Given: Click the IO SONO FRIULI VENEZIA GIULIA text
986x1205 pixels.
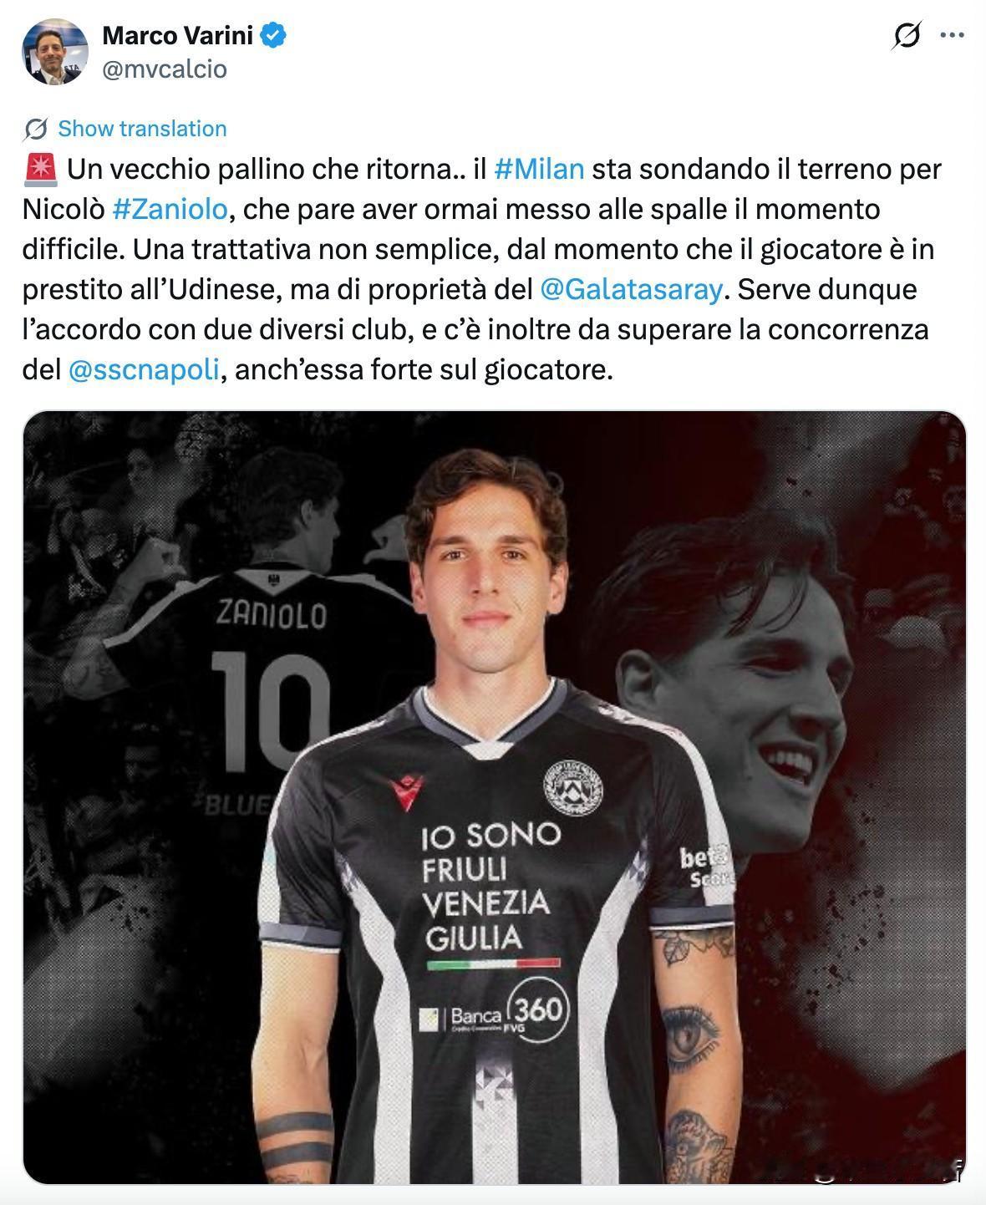Looking at the screenshot, I should 490,887.
